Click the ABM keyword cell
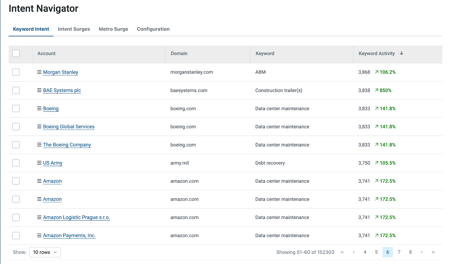Viewport: 450px width, 264px height. (x=260, y=72)
